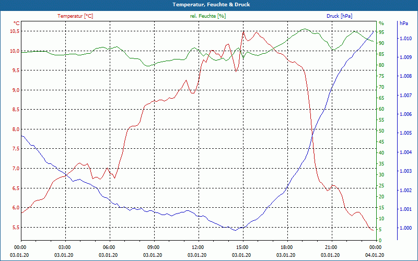Viewport: 418px width, 261px height.
Task: Select the green humidity axis value '40'
Action: 381,153
